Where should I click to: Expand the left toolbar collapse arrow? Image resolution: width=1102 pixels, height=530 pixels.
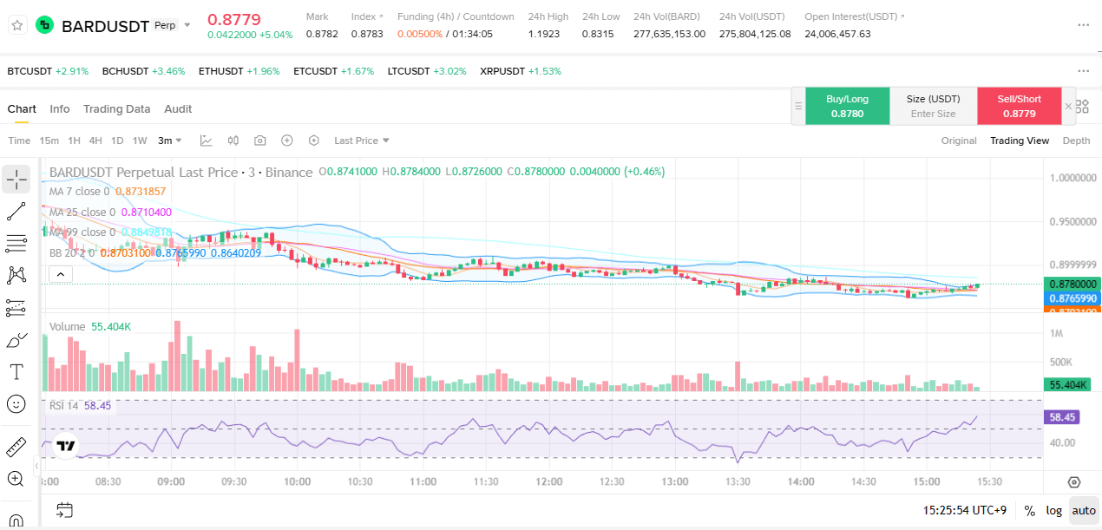(x=36, y=467)
